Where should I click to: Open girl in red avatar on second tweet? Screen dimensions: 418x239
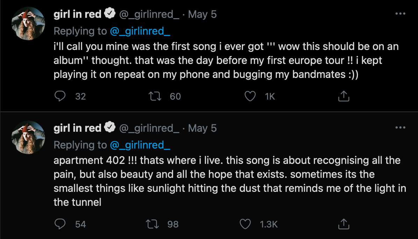28,137
